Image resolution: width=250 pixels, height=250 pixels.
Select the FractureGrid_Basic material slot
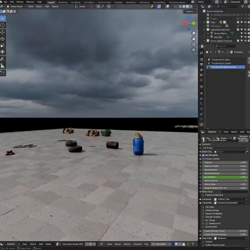point(226,59)
